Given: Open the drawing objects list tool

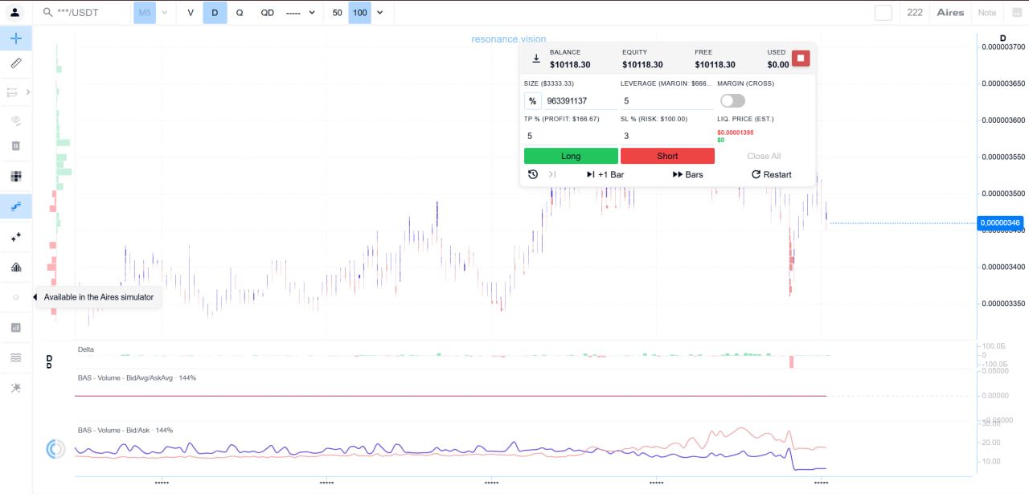Looking at the screenshot, I should click(12, 92).
